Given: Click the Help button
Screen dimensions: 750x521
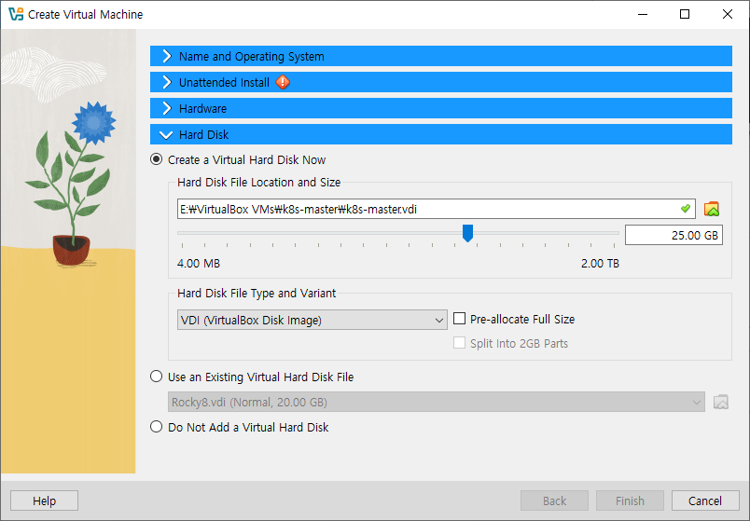Looking at the screenshot, I should [x=44, y=500].
